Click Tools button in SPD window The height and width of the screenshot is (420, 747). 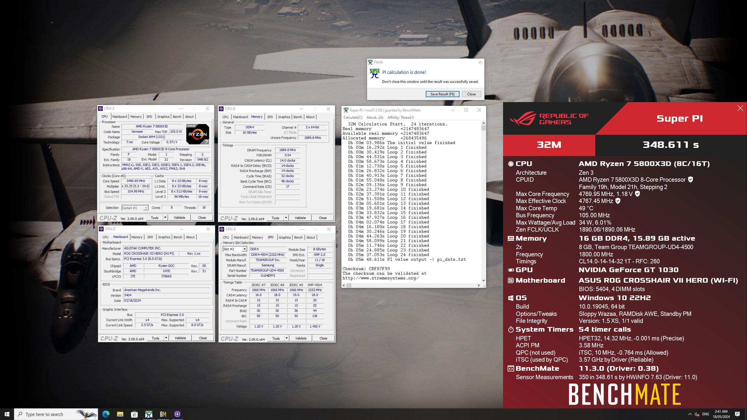point(276,338)
